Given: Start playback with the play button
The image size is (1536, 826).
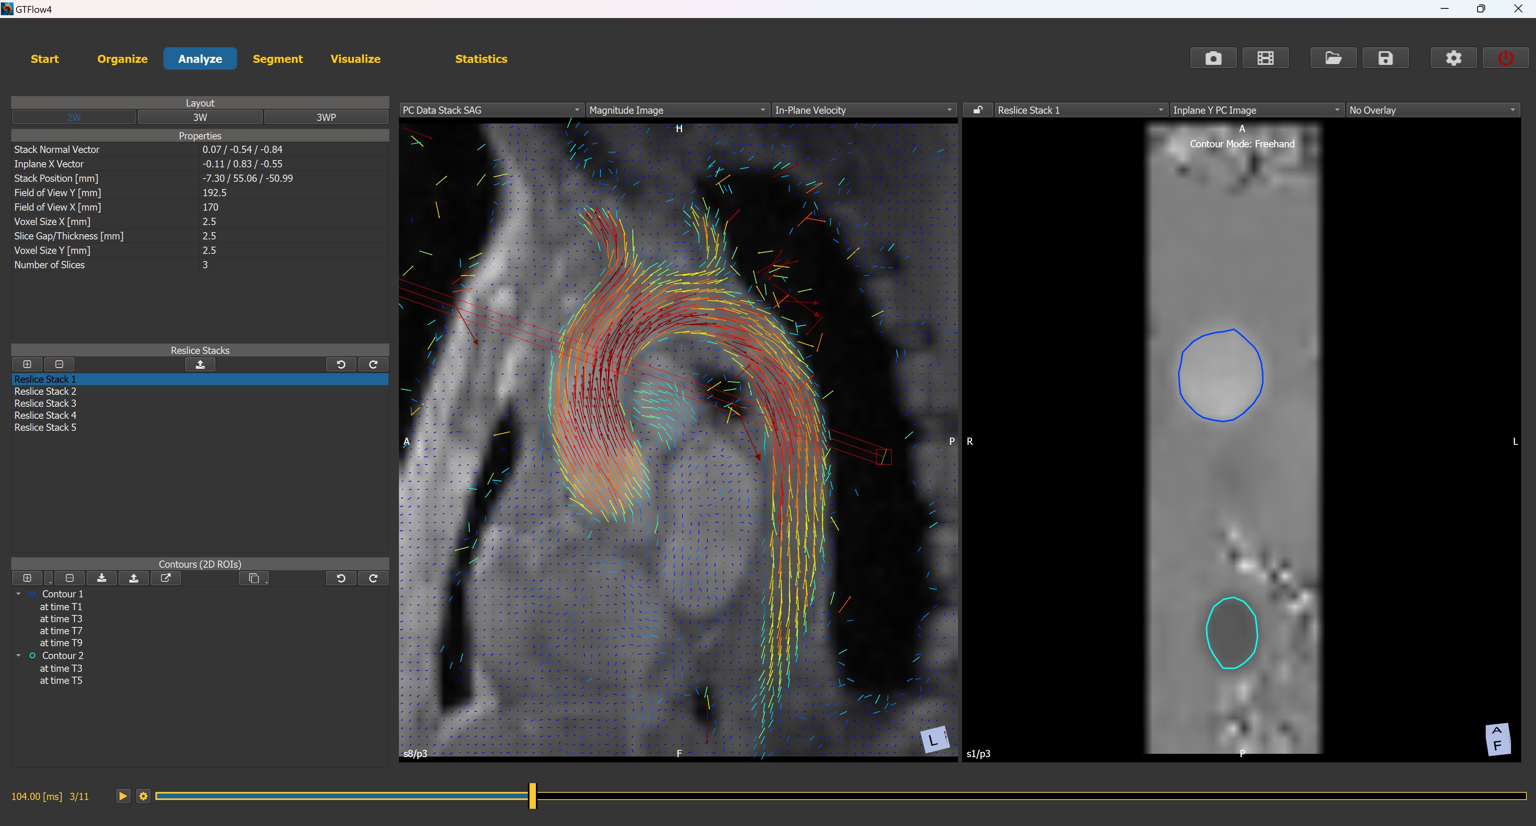Looking at the screenshot, I should pyautogui.click(x=123, y=796).
